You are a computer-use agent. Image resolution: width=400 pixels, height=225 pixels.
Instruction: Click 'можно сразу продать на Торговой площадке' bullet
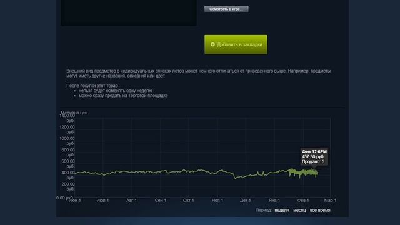click(x=123, y=96)
